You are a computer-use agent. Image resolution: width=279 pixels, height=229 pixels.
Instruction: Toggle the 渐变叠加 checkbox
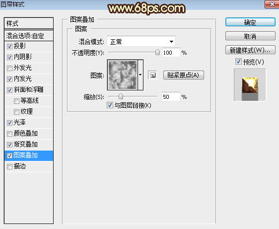(x=9, y=145)
